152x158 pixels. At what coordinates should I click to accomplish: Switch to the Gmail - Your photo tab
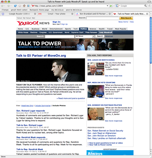tap(56, 14)
